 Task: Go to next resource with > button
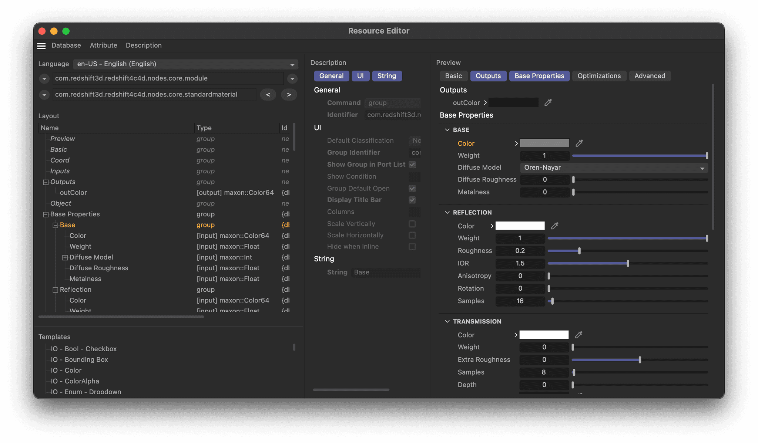[289, 95]
